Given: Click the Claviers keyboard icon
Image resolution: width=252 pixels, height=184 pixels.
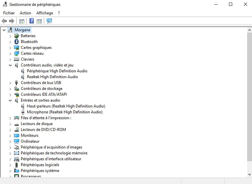Looking at the screenshot, I should pos(17,59).
